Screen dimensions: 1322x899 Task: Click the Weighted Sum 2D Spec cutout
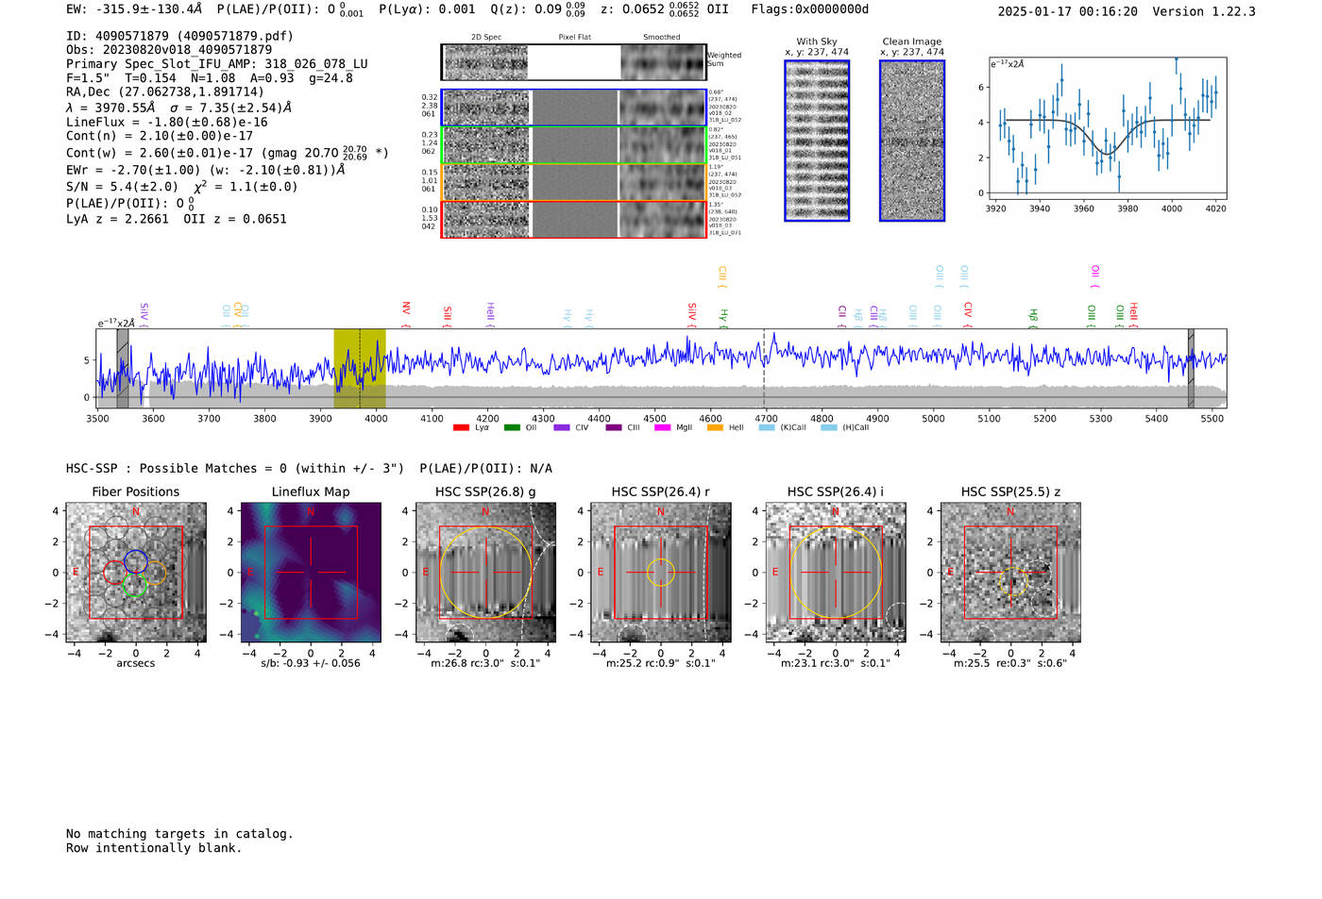[486, 62]
